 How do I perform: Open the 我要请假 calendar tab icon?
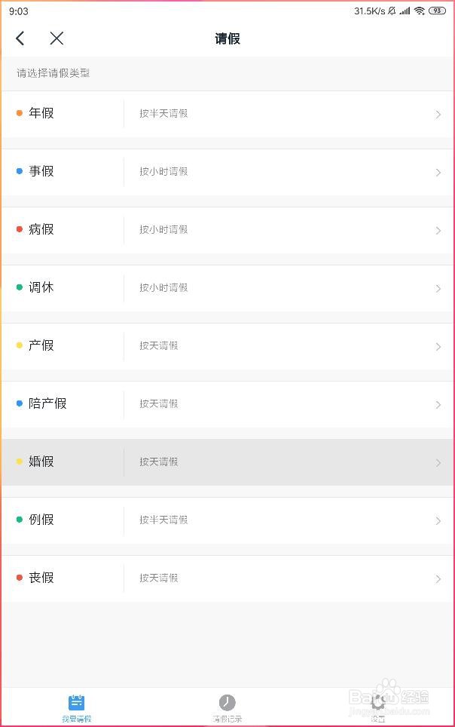click(76, 702)
